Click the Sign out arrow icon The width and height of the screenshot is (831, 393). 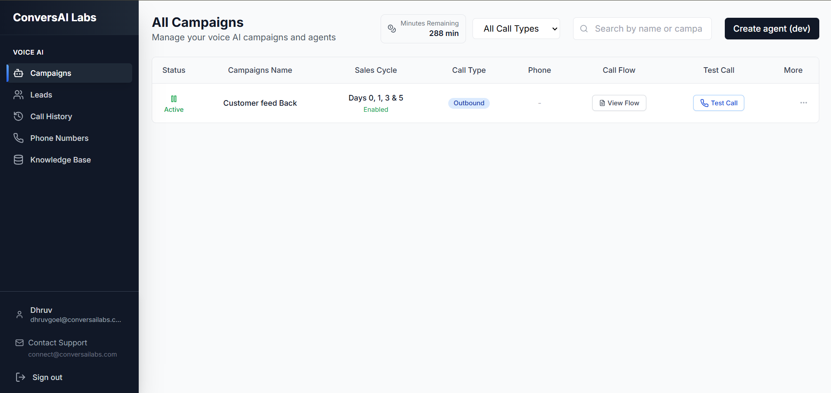[20, 377]
